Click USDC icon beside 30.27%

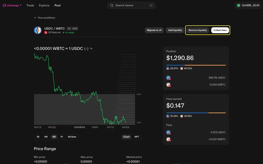pos(167,69)
